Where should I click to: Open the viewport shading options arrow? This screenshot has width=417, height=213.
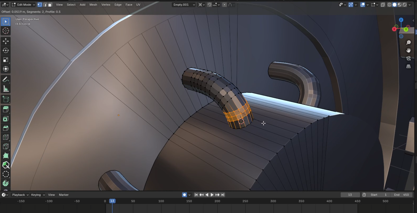(410, 5)
